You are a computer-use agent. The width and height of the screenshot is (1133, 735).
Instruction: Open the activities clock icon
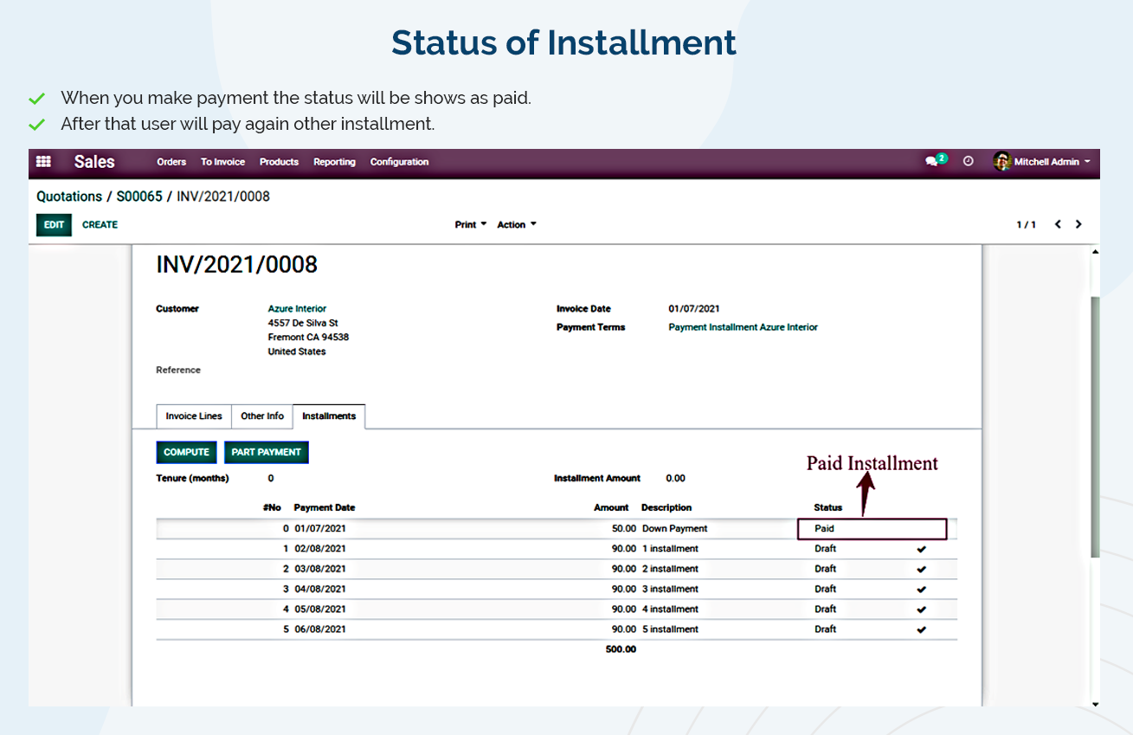(x=969, y=162)
